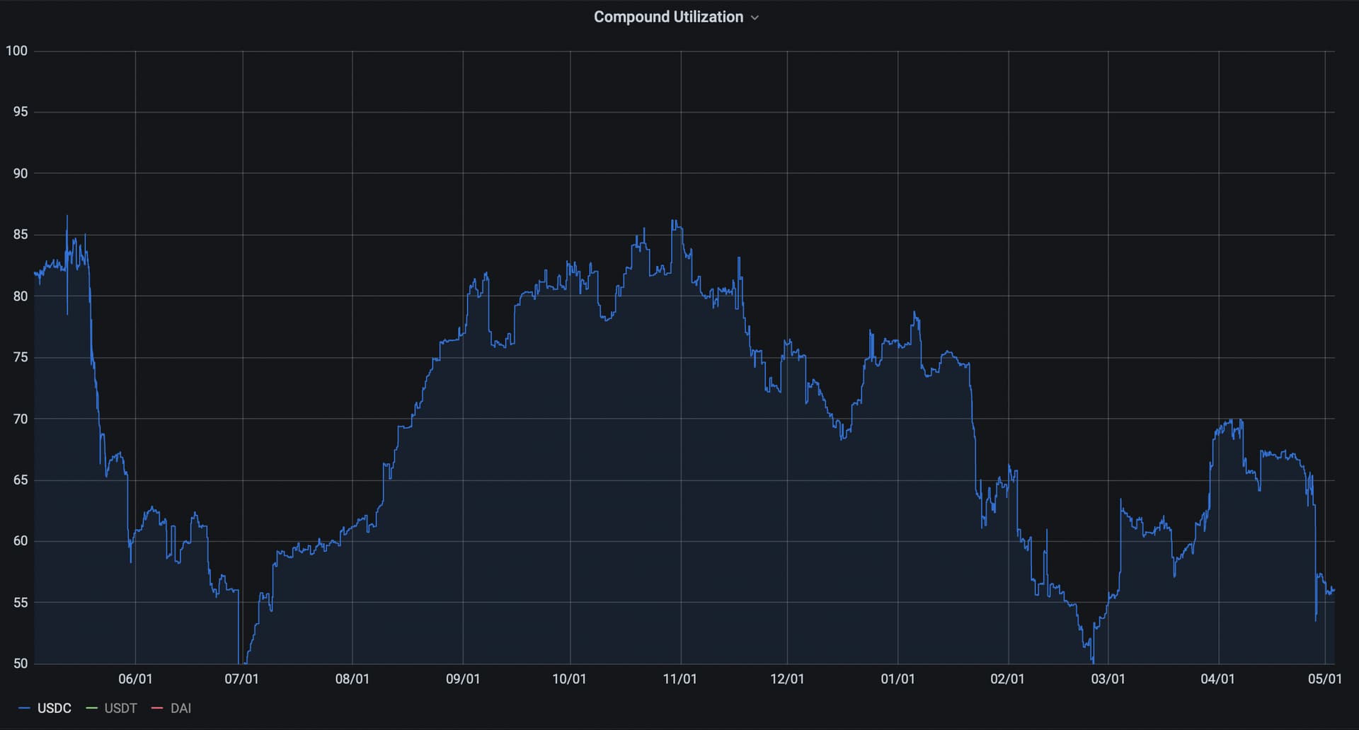Click the 60 y-axis value label
1359x730 pixels.
pyautogui.click(x=21, y=541)
